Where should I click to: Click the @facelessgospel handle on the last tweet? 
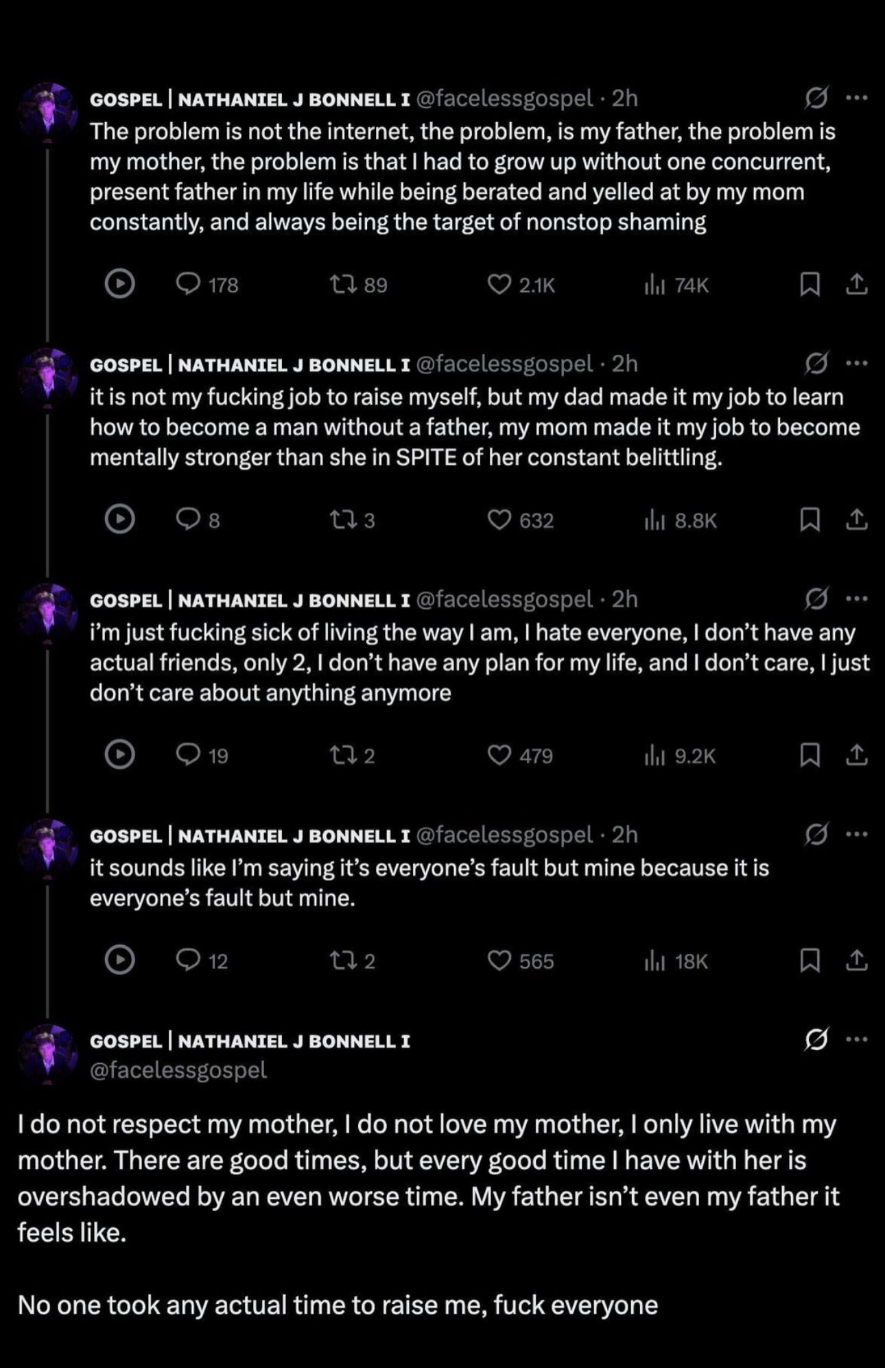[178, 1069]
